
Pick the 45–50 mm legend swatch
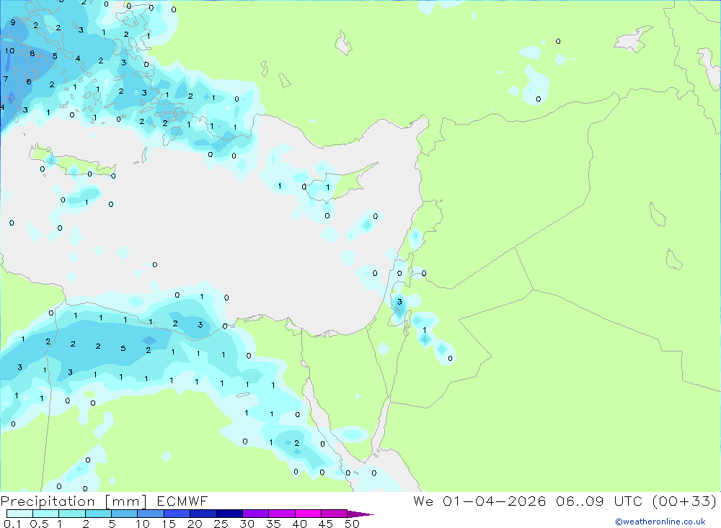(335, 514)
